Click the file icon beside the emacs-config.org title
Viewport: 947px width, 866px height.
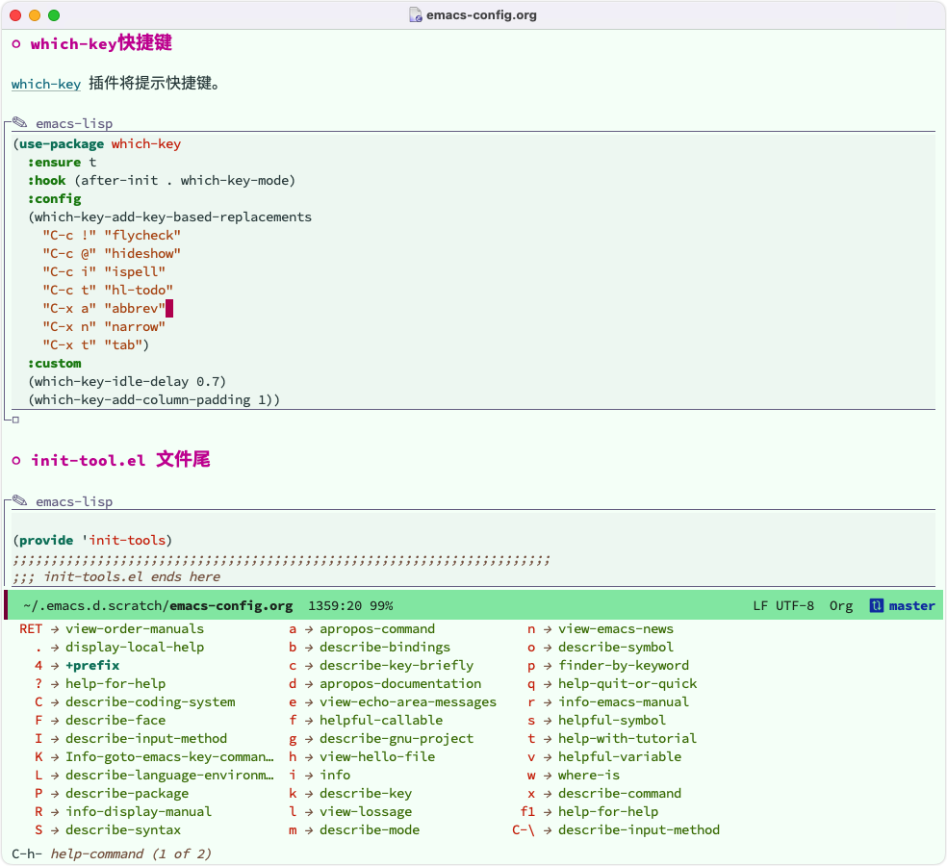pos(416,15)
